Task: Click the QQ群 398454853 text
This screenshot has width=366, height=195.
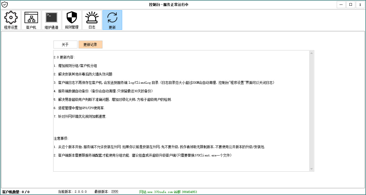Action: coord(185,192)
